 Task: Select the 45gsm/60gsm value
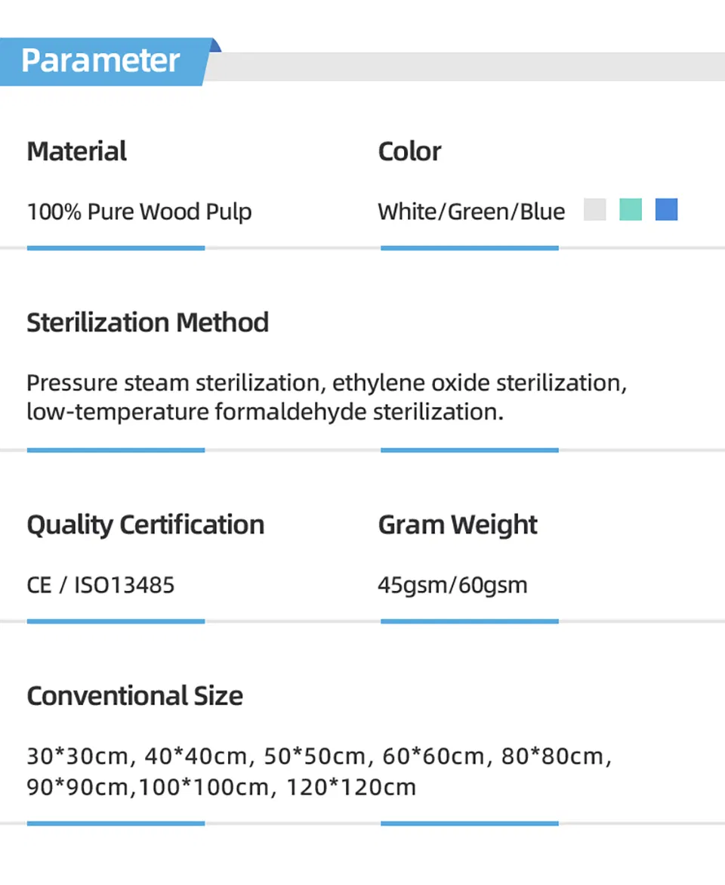coord(452,585)
